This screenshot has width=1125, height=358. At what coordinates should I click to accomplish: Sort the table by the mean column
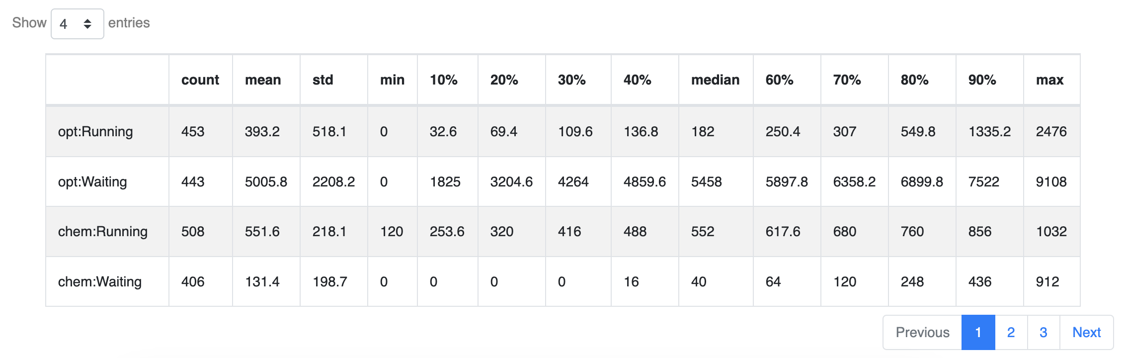pos(263,80)
